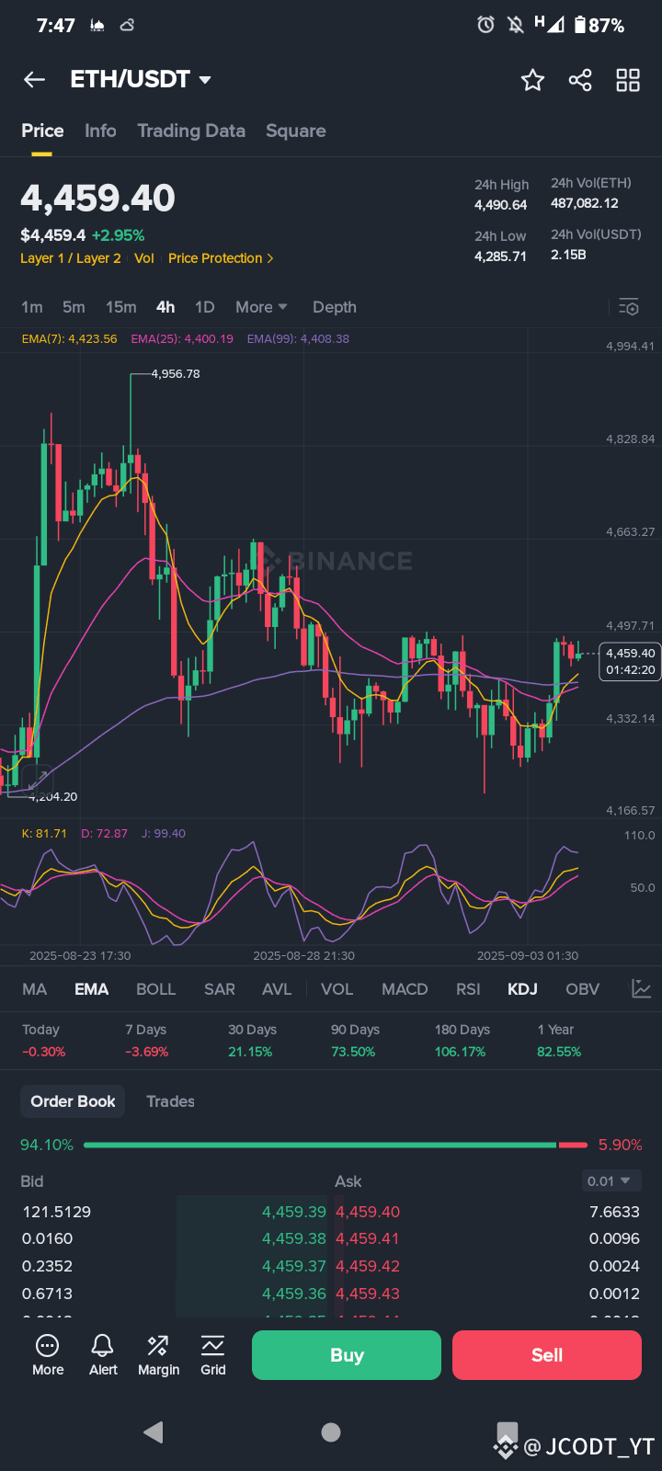The height and width of the screenshot is (1471, 662).
Task: Expand the More timeframes dropdown
Action: coord(261,307)
